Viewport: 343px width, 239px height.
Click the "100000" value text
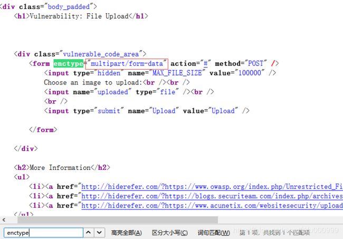click(x=250, y=73)
